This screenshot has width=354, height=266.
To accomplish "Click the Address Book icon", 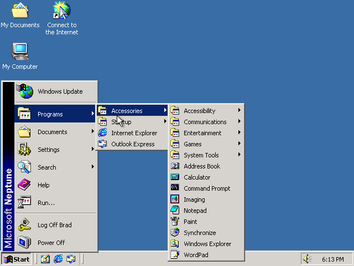I will click(x=175, y=166).
